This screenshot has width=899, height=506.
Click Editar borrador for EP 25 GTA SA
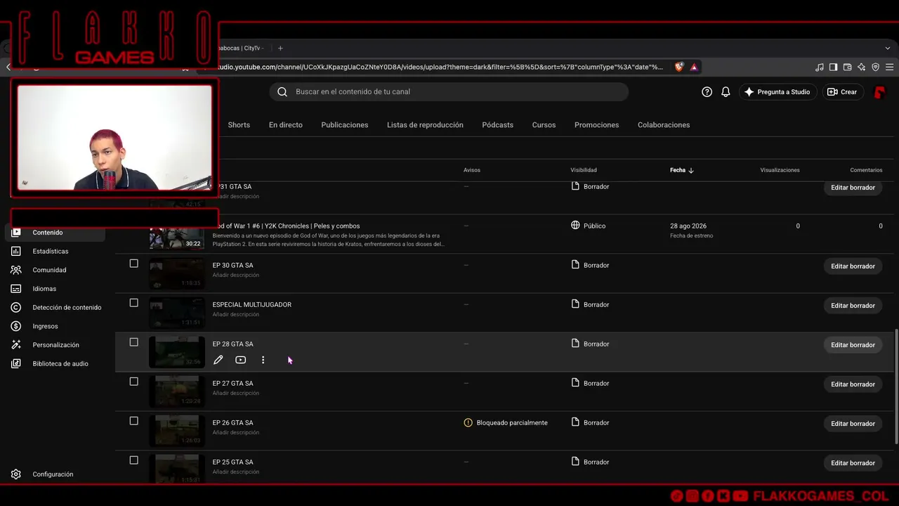pyautogui.click(x=853, y=463)
